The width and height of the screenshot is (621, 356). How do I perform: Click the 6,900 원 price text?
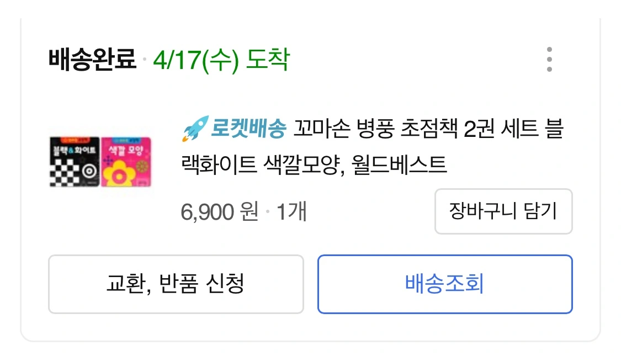(x=220, y=211)
